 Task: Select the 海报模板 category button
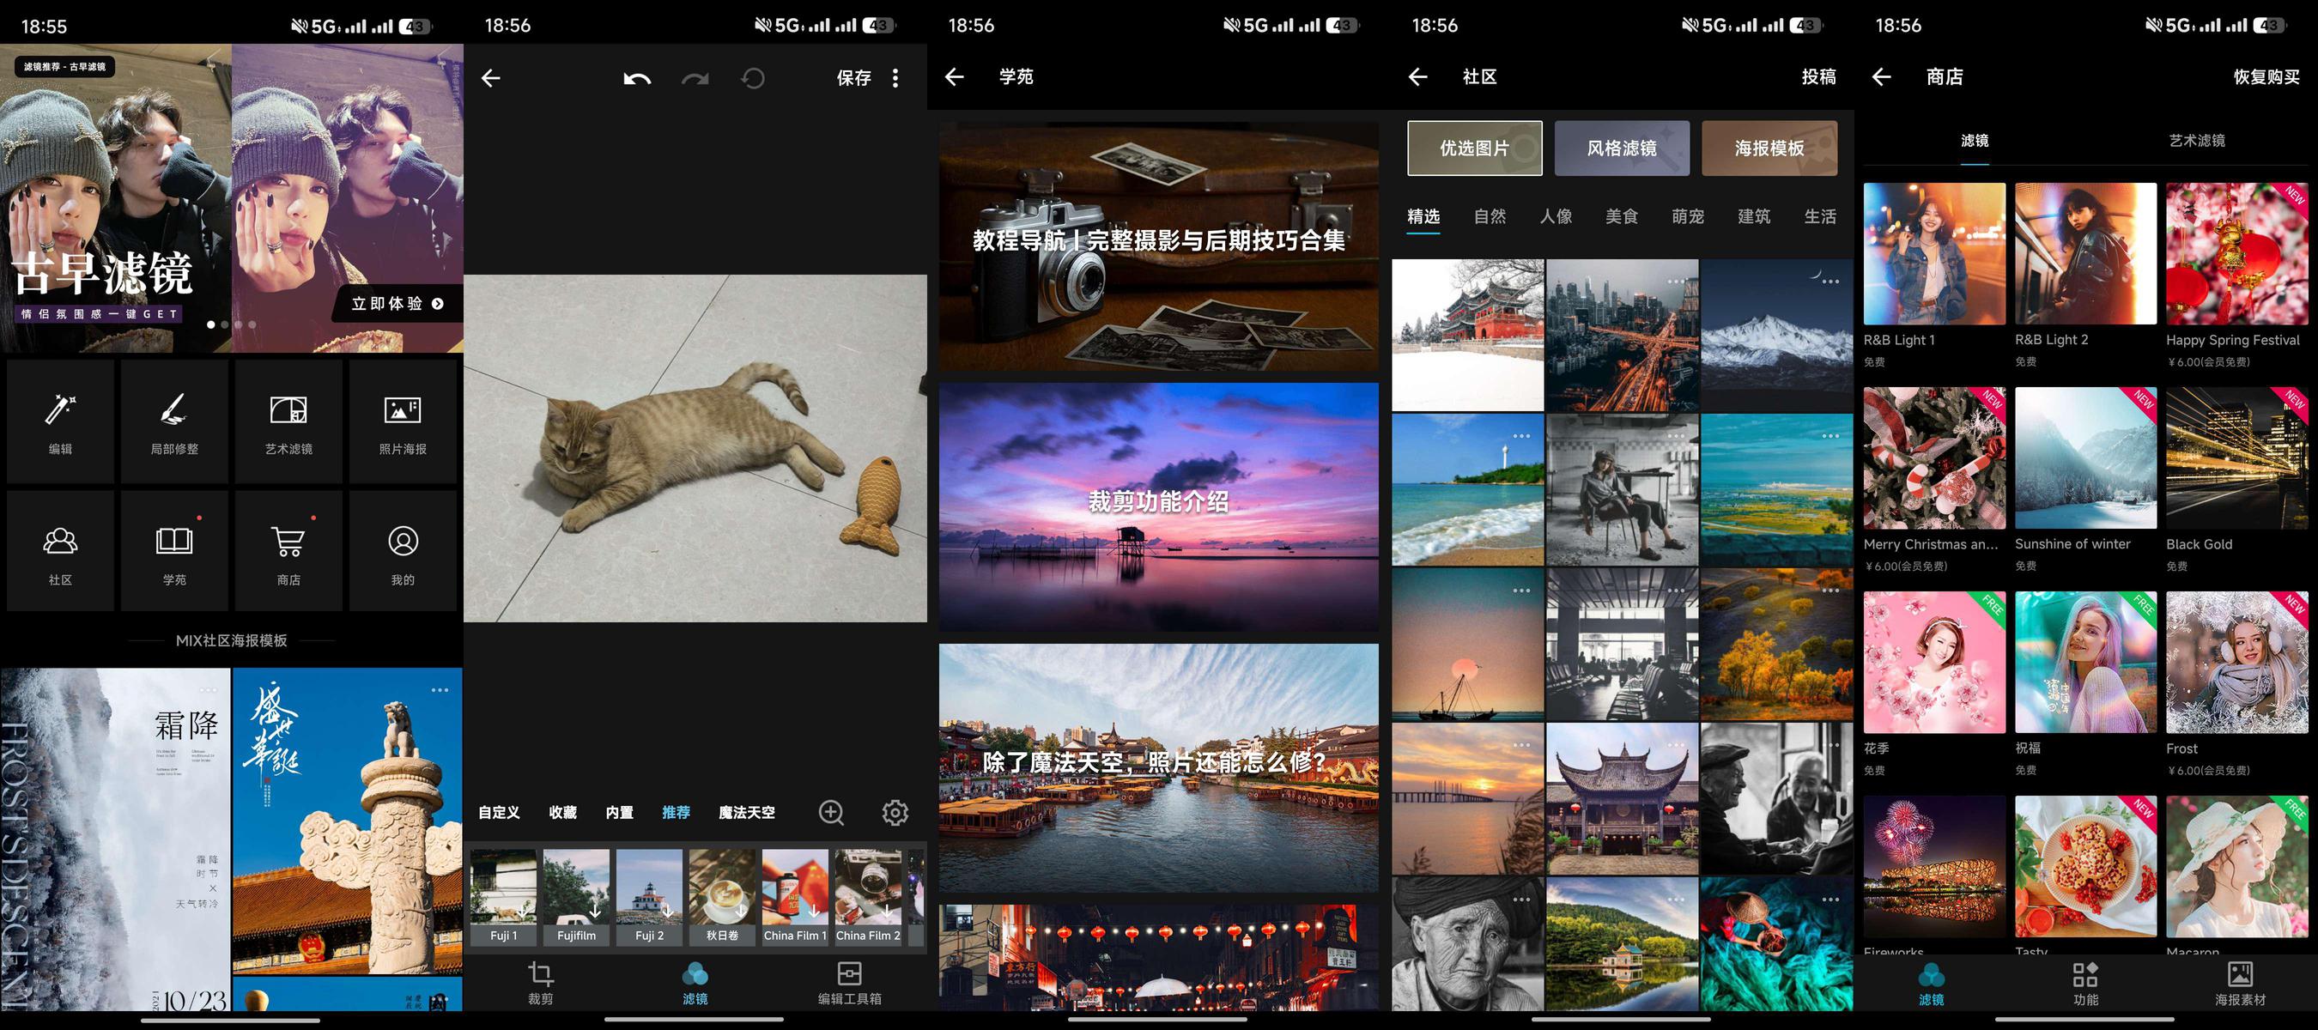click(x=1770, y=148)
